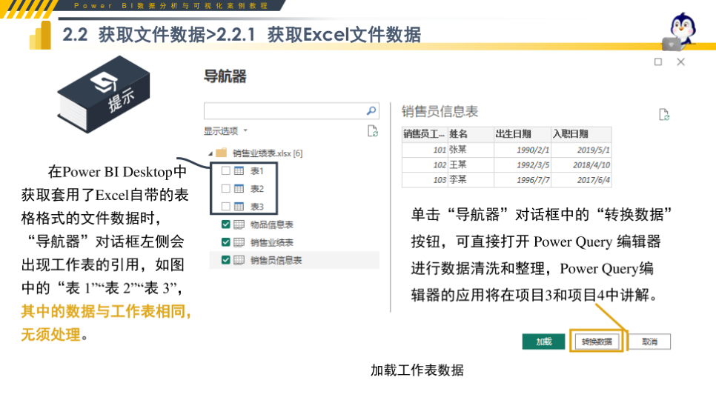This screenshot has width=716, height=403.
Task: Click the 转换数据 button
Action: pos(597,342)
